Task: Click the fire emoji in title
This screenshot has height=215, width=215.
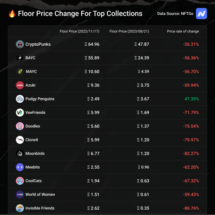Action: click(x=12, y=14)
